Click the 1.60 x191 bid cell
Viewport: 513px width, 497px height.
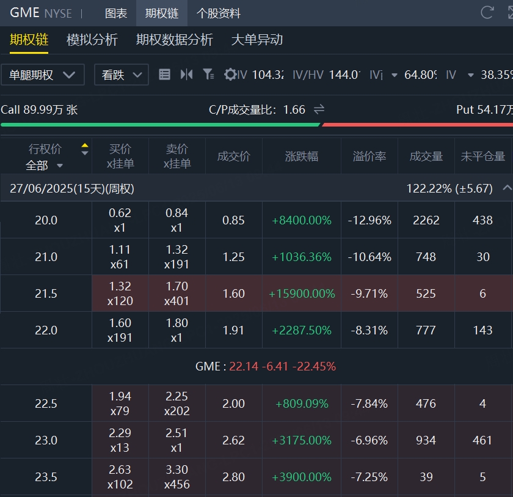(x=120, y=330)
